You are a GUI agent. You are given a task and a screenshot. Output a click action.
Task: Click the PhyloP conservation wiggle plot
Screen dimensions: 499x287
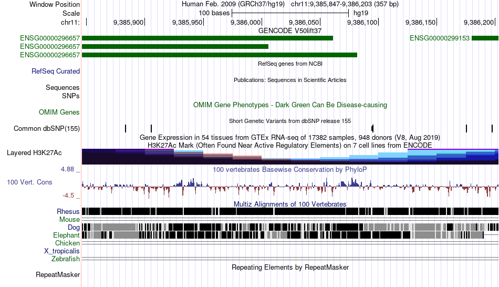pyautogui.click(x=290, y=187)
